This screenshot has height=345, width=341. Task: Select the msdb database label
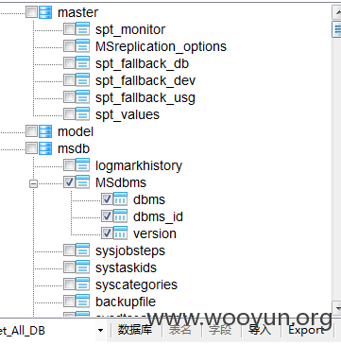pos(74,148)
